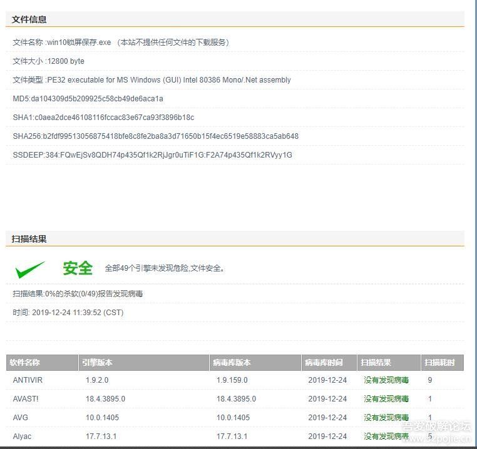Screen dimensions: 477x449
Task: Select the MD5 hash value line
Action: tap(88, 99)
